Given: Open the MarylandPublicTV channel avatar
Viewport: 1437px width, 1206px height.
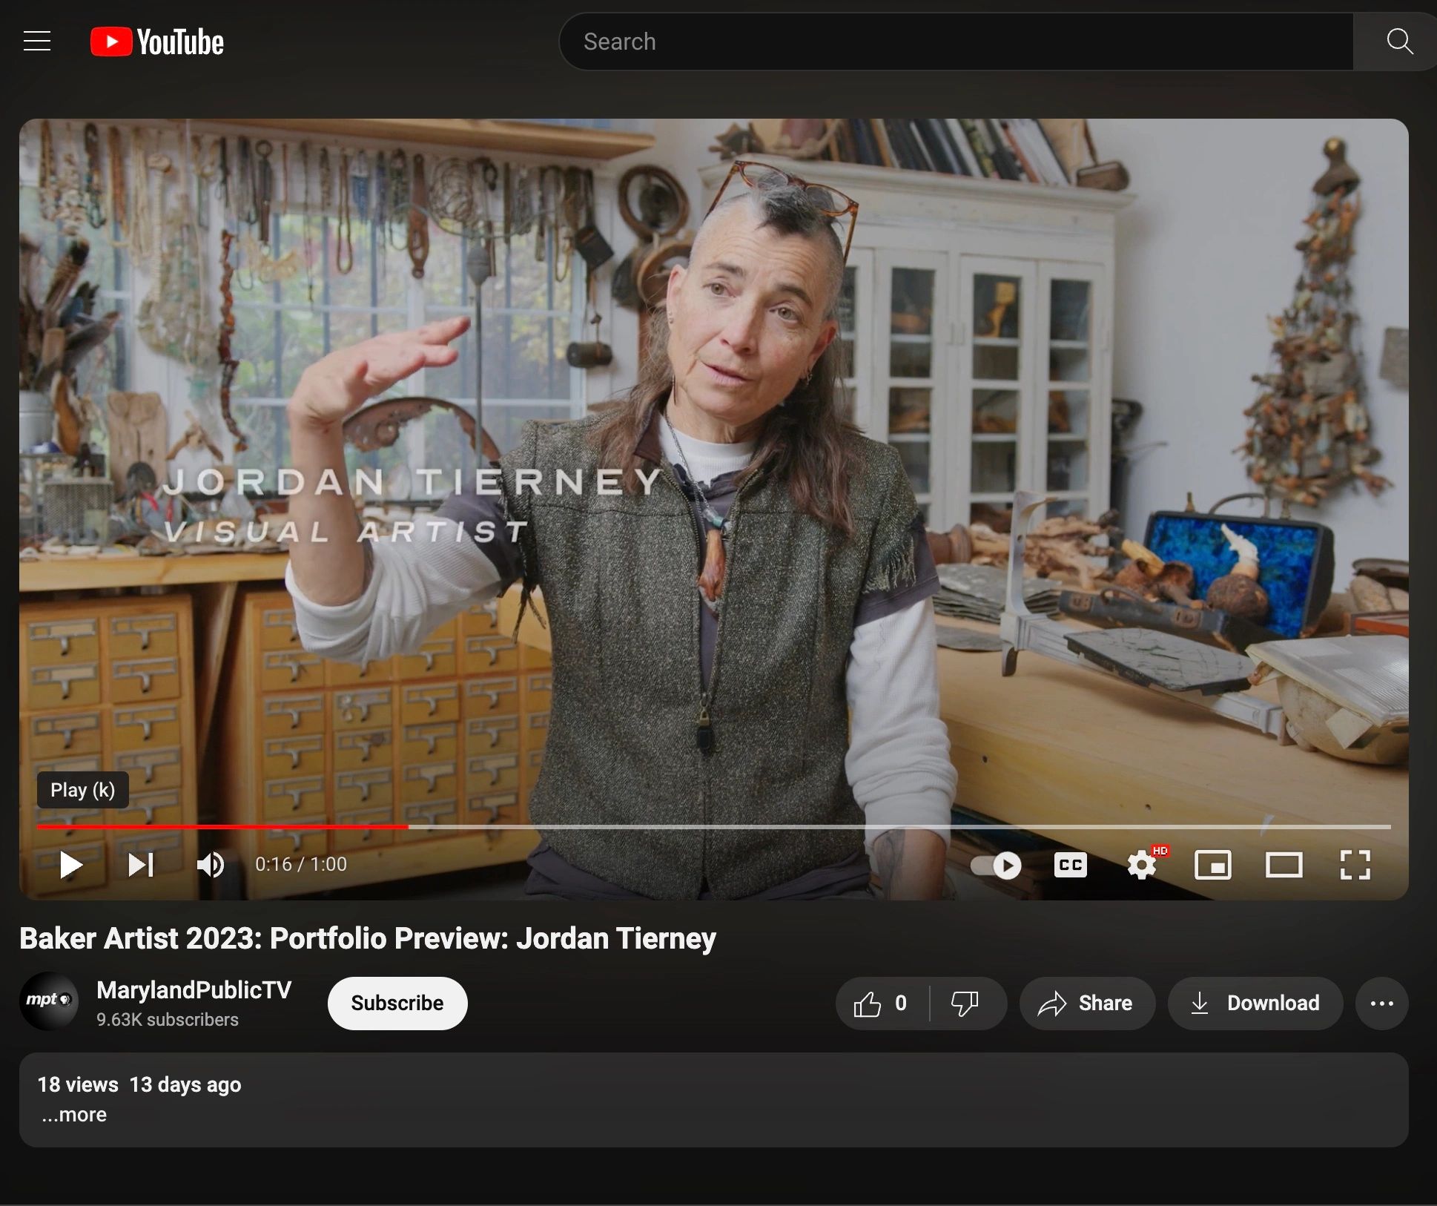Looking at the screenshot, I should pos(49,1002).
